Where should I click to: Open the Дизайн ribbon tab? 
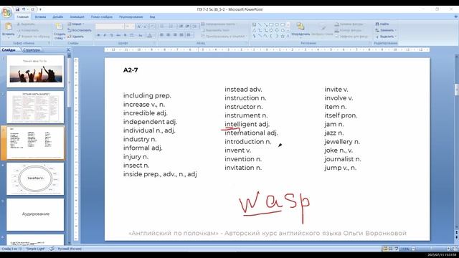(x=57, y=16)
